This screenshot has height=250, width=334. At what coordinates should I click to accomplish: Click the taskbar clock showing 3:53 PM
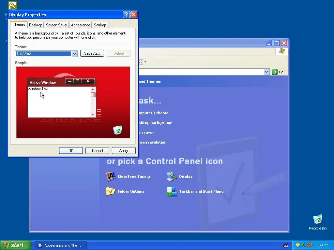(322, 245)
